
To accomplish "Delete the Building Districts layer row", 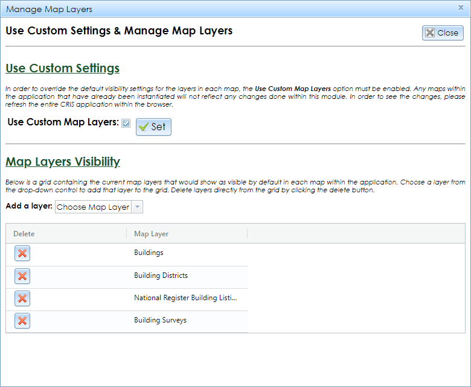I will [22, 276].
